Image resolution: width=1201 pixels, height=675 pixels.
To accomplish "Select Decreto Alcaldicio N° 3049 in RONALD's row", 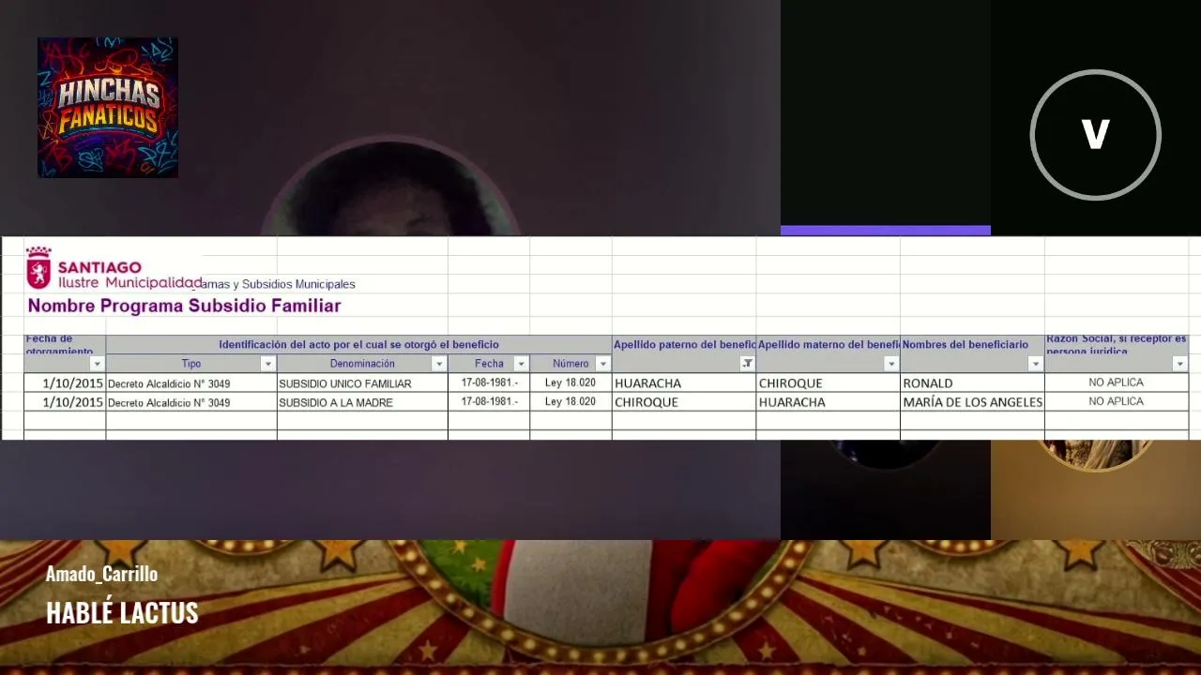I will (191, 382).
